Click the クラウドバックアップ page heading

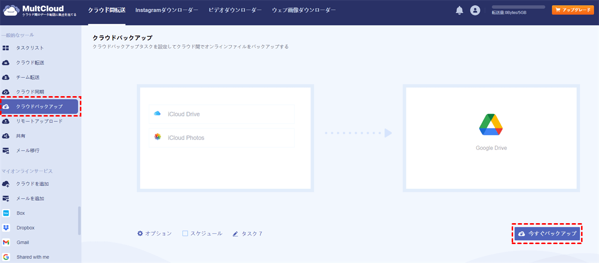click(122, 37)
